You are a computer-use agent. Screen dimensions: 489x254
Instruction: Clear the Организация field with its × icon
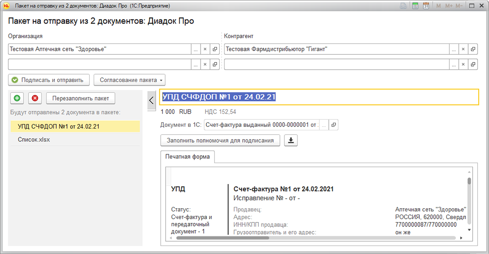pos(205,49)
